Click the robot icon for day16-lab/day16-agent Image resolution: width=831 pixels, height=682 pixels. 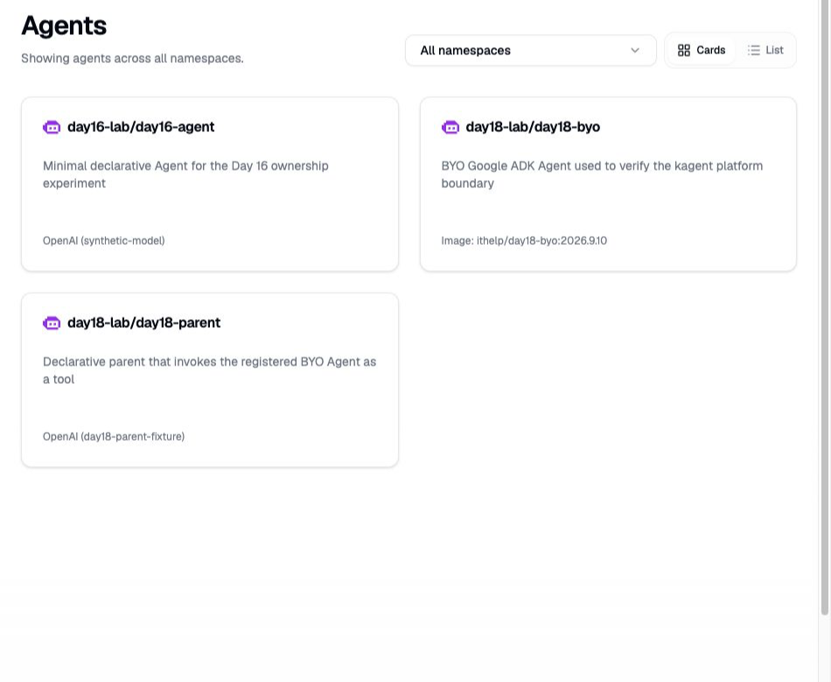(52, 127)
